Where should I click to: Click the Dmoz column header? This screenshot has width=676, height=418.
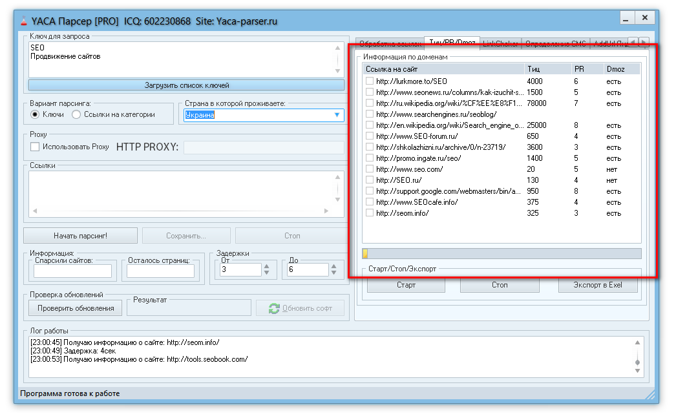pos(622,69)
